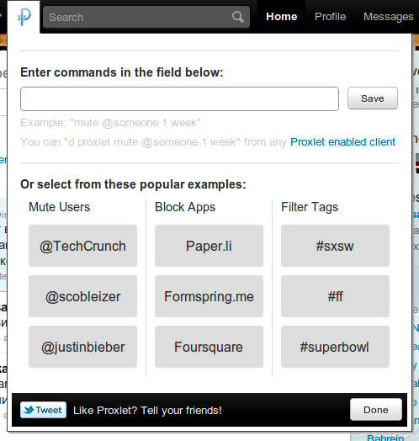Mute user @justinbieber
This screenshot has width=419, height=441.
82,347
